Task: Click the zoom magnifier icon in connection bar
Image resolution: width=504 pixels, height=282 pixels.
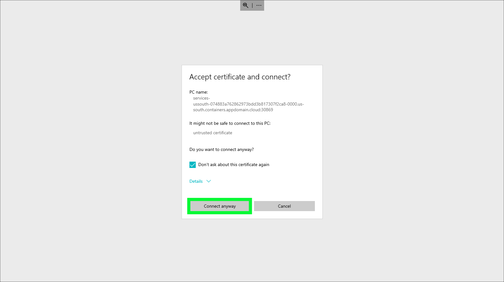Action: 246,5
